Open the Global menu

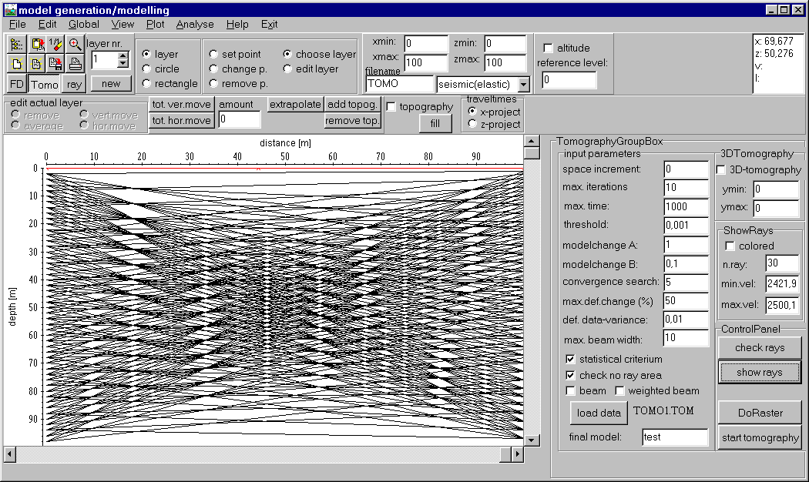(x=84, y=24)
